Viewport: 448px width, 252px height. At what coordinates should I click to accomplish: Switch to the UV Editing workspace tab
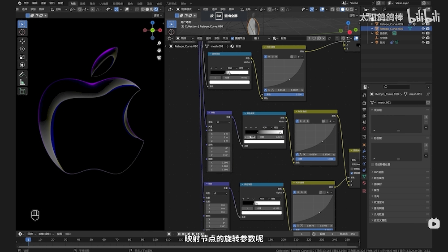tap(104, 4)
